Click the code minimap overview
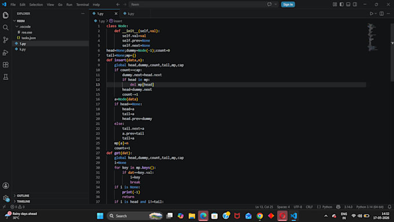394x222 pixels. (373, 37)
